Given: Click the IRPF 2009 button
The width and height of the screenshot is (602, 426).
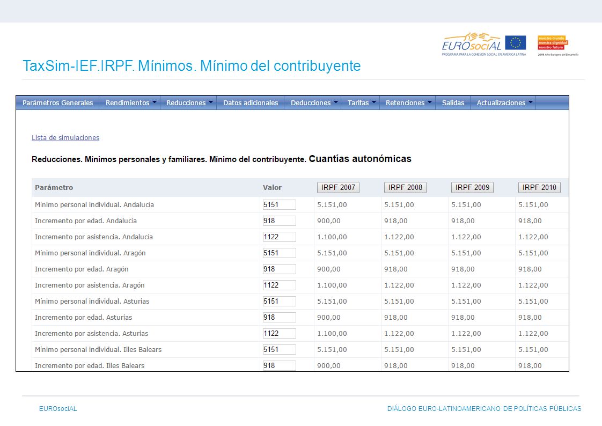Looking at the screenshot, I should click(x=472, y=187).
